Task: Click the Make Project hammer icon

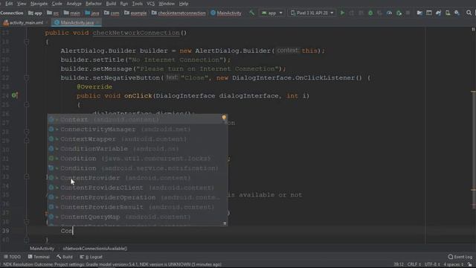Action: (x=251, y=13)
